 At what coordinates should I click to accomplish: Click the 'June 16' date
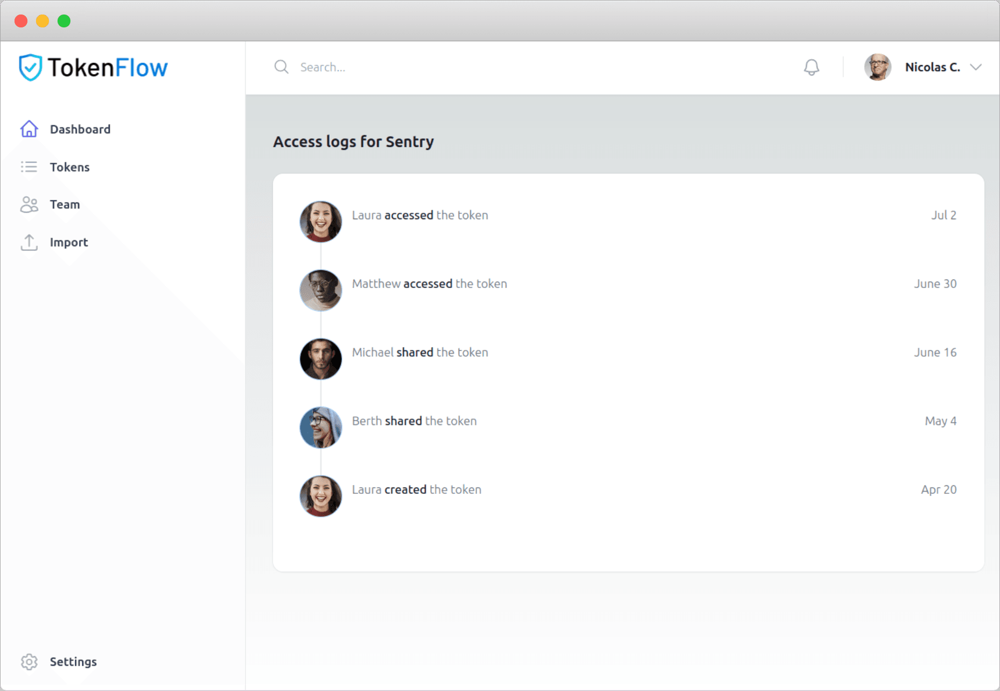pyautogui.click(x=935, y=352)
